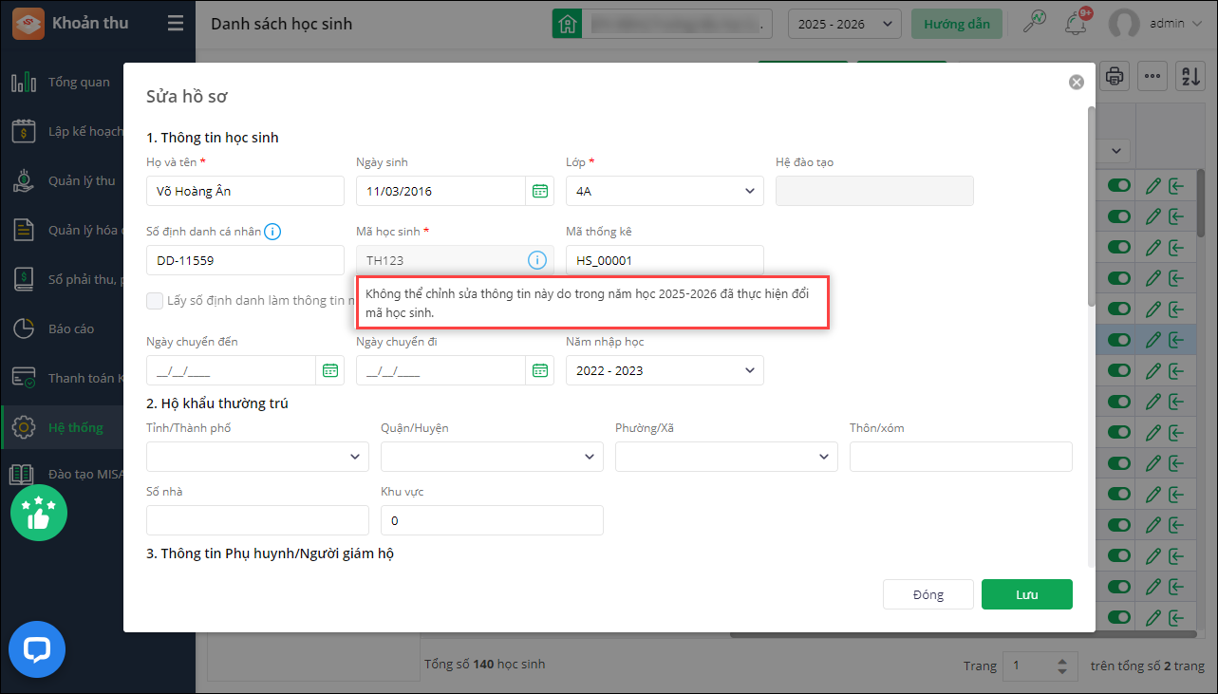The height and width of the screenshot is (694, 1218).
Task: Click the Đóng button
Action: (x=928, y=594)
